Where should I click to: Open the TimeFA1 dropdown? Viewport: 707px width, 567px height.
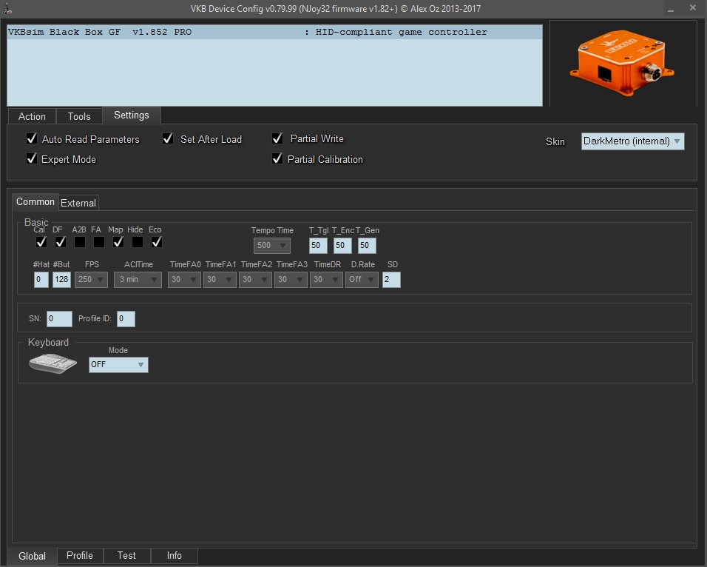(x=220, y=280)
